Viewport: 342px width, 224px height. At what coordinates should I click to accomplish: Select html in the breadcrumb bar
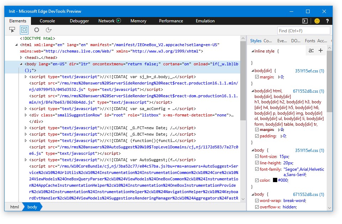14,207
